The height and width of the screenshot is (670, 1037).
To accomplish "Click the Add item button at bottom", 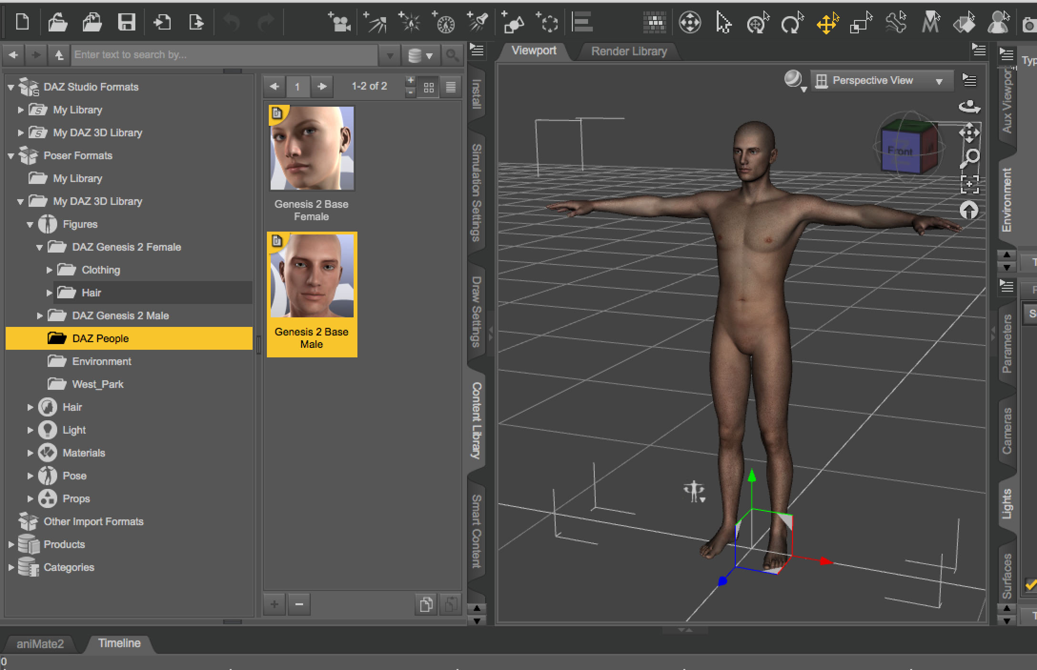I will (274, 604).
